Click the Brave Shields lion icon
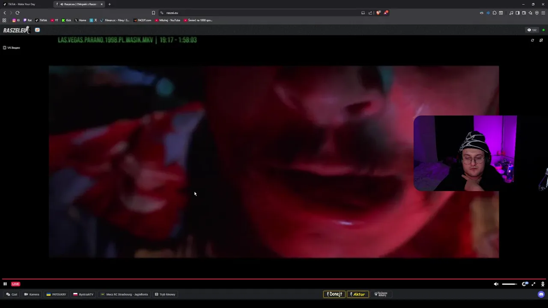The width and height of the screenshot is (548, 308). [x=378, y=13]
